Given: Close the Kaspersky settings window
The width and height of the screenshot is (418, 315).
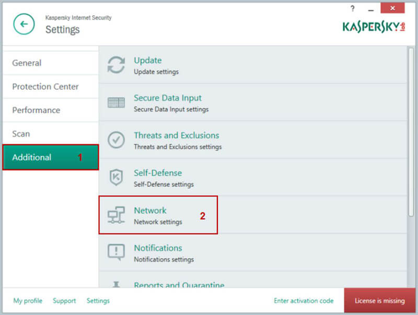Looking at the screenshot, I should pyautogui.click(x=392, y=8).
